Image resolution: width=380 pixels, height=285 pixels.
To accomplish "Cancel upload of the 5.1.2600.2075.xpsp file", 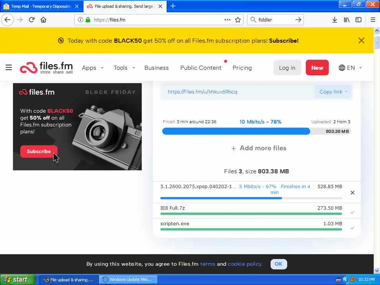I will 353,193.
